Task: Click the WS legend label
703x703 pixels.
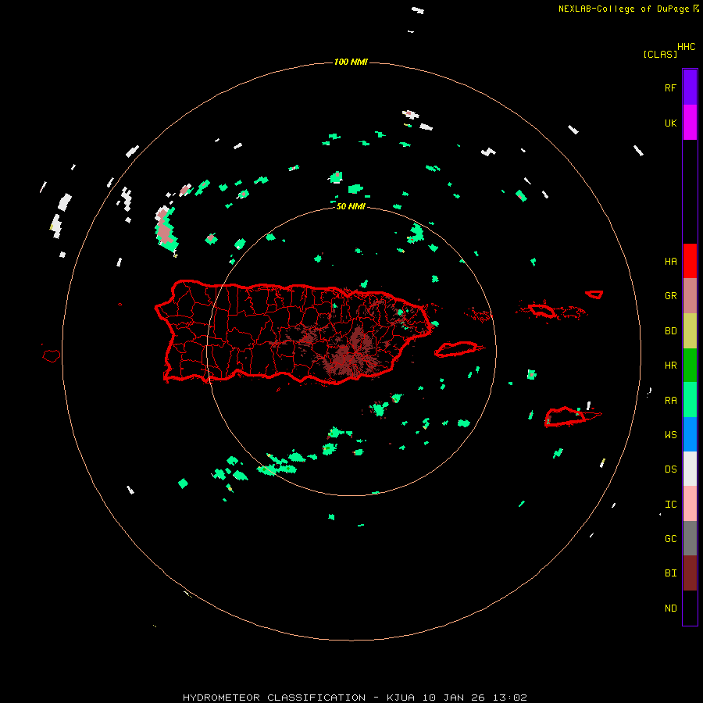Action: (670, 434)
